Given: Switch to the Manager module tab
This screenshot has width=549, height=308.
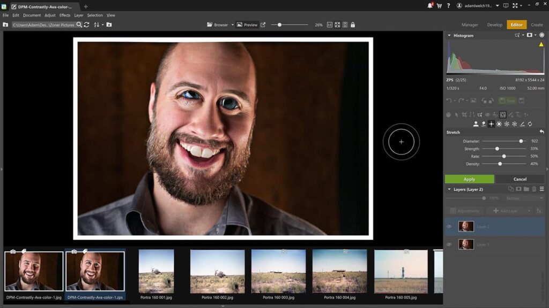Looking at the screenshot, I should 470,25.
